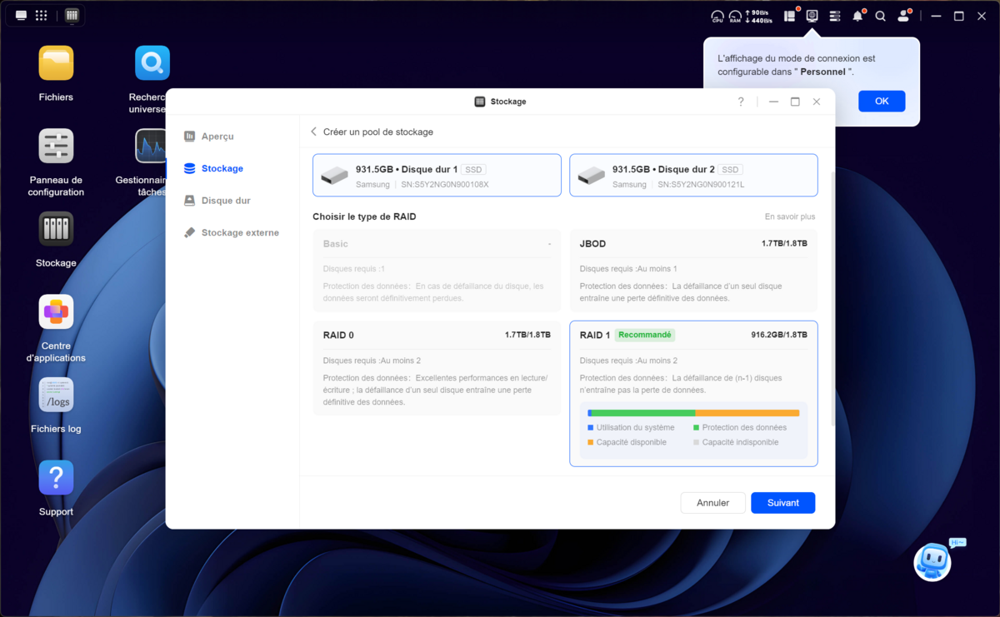Open Stockage externe sidebar section
This screenshot has height=617, width=1000.
coord(239,232)
